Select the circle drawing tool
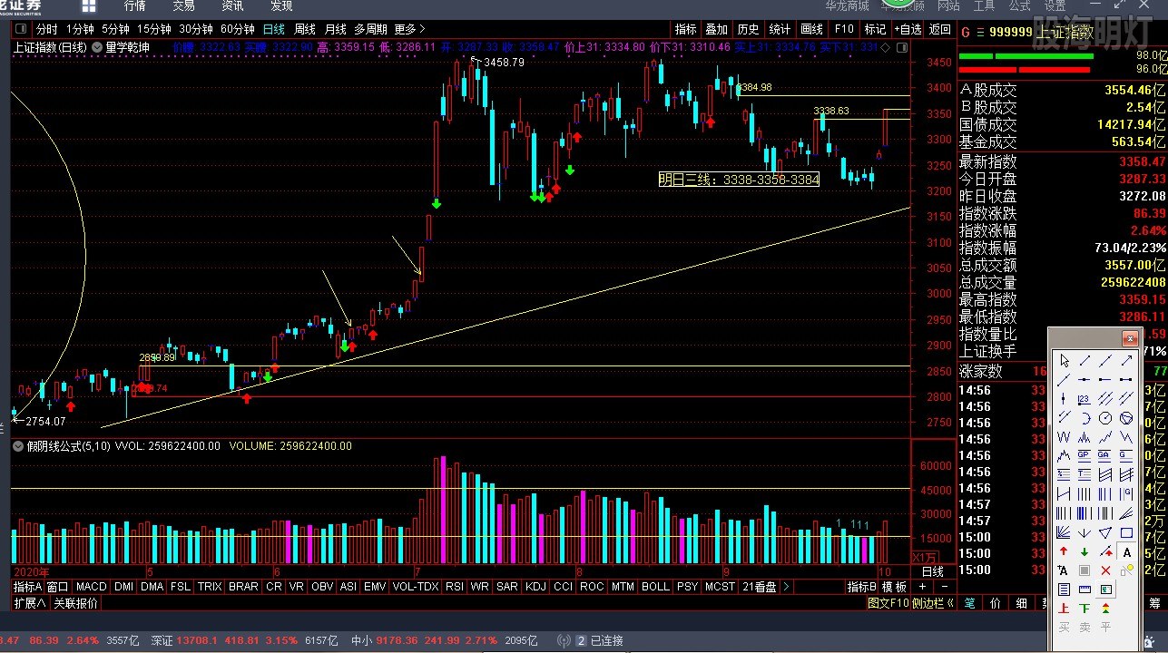Screen dimensions: 1168x653 (x=1105, y=417)
